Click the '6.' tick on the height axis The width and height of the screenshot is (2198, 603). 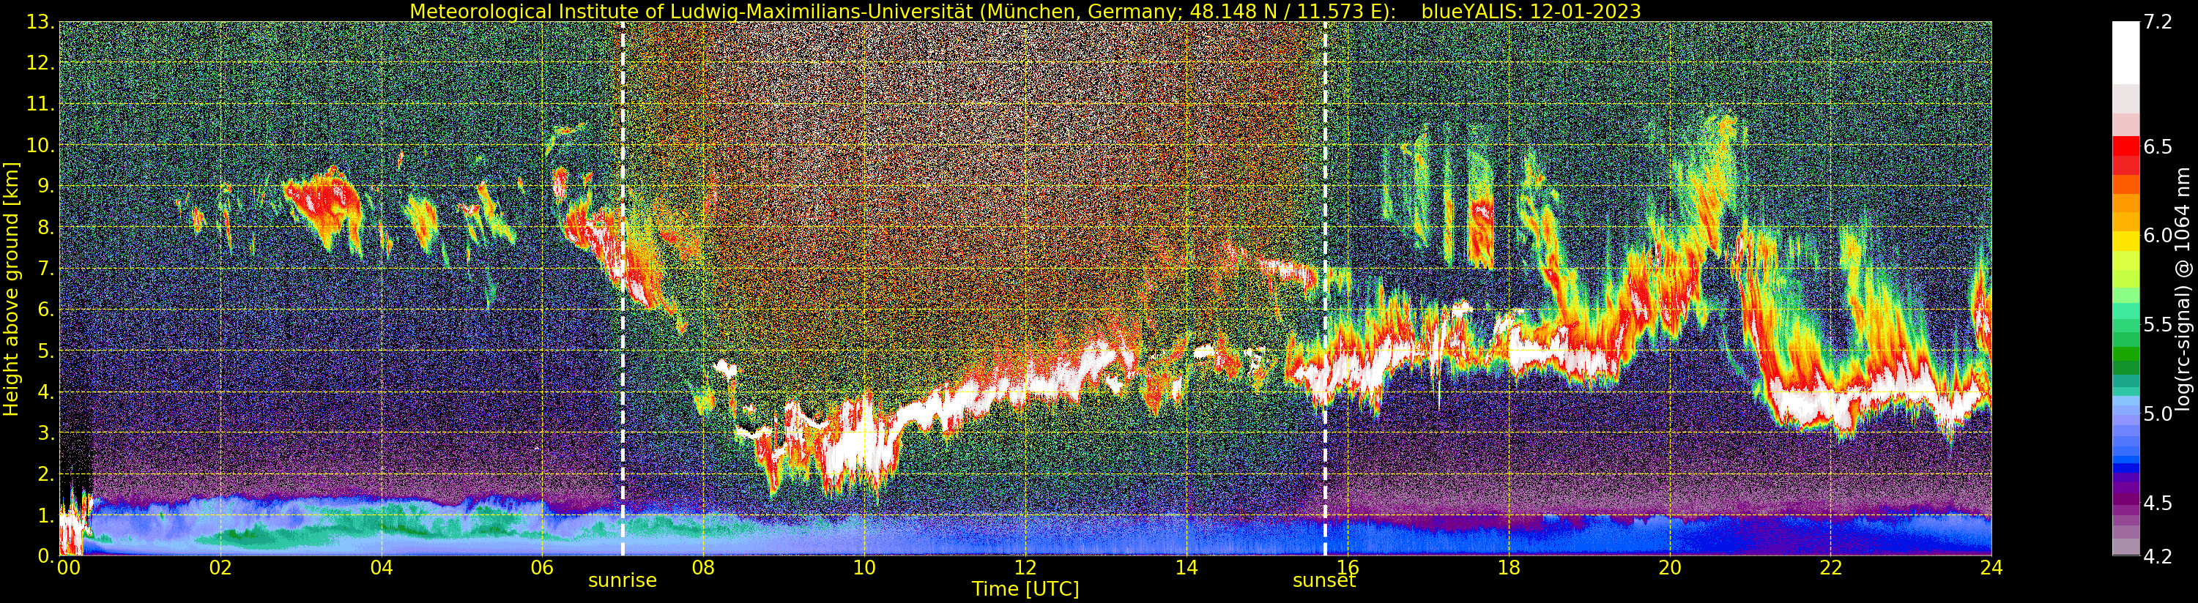point(46,310)
